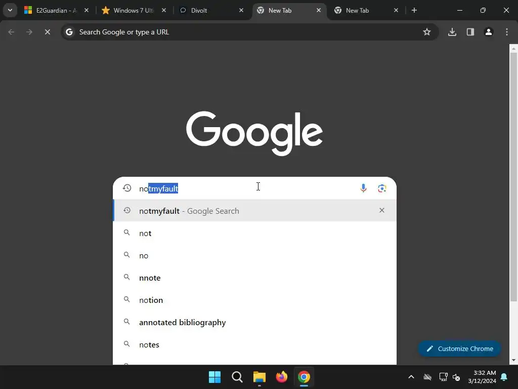518x389 pixels.
Task: Click the Chrome taskbar icon
Action: tap(304, 377)
